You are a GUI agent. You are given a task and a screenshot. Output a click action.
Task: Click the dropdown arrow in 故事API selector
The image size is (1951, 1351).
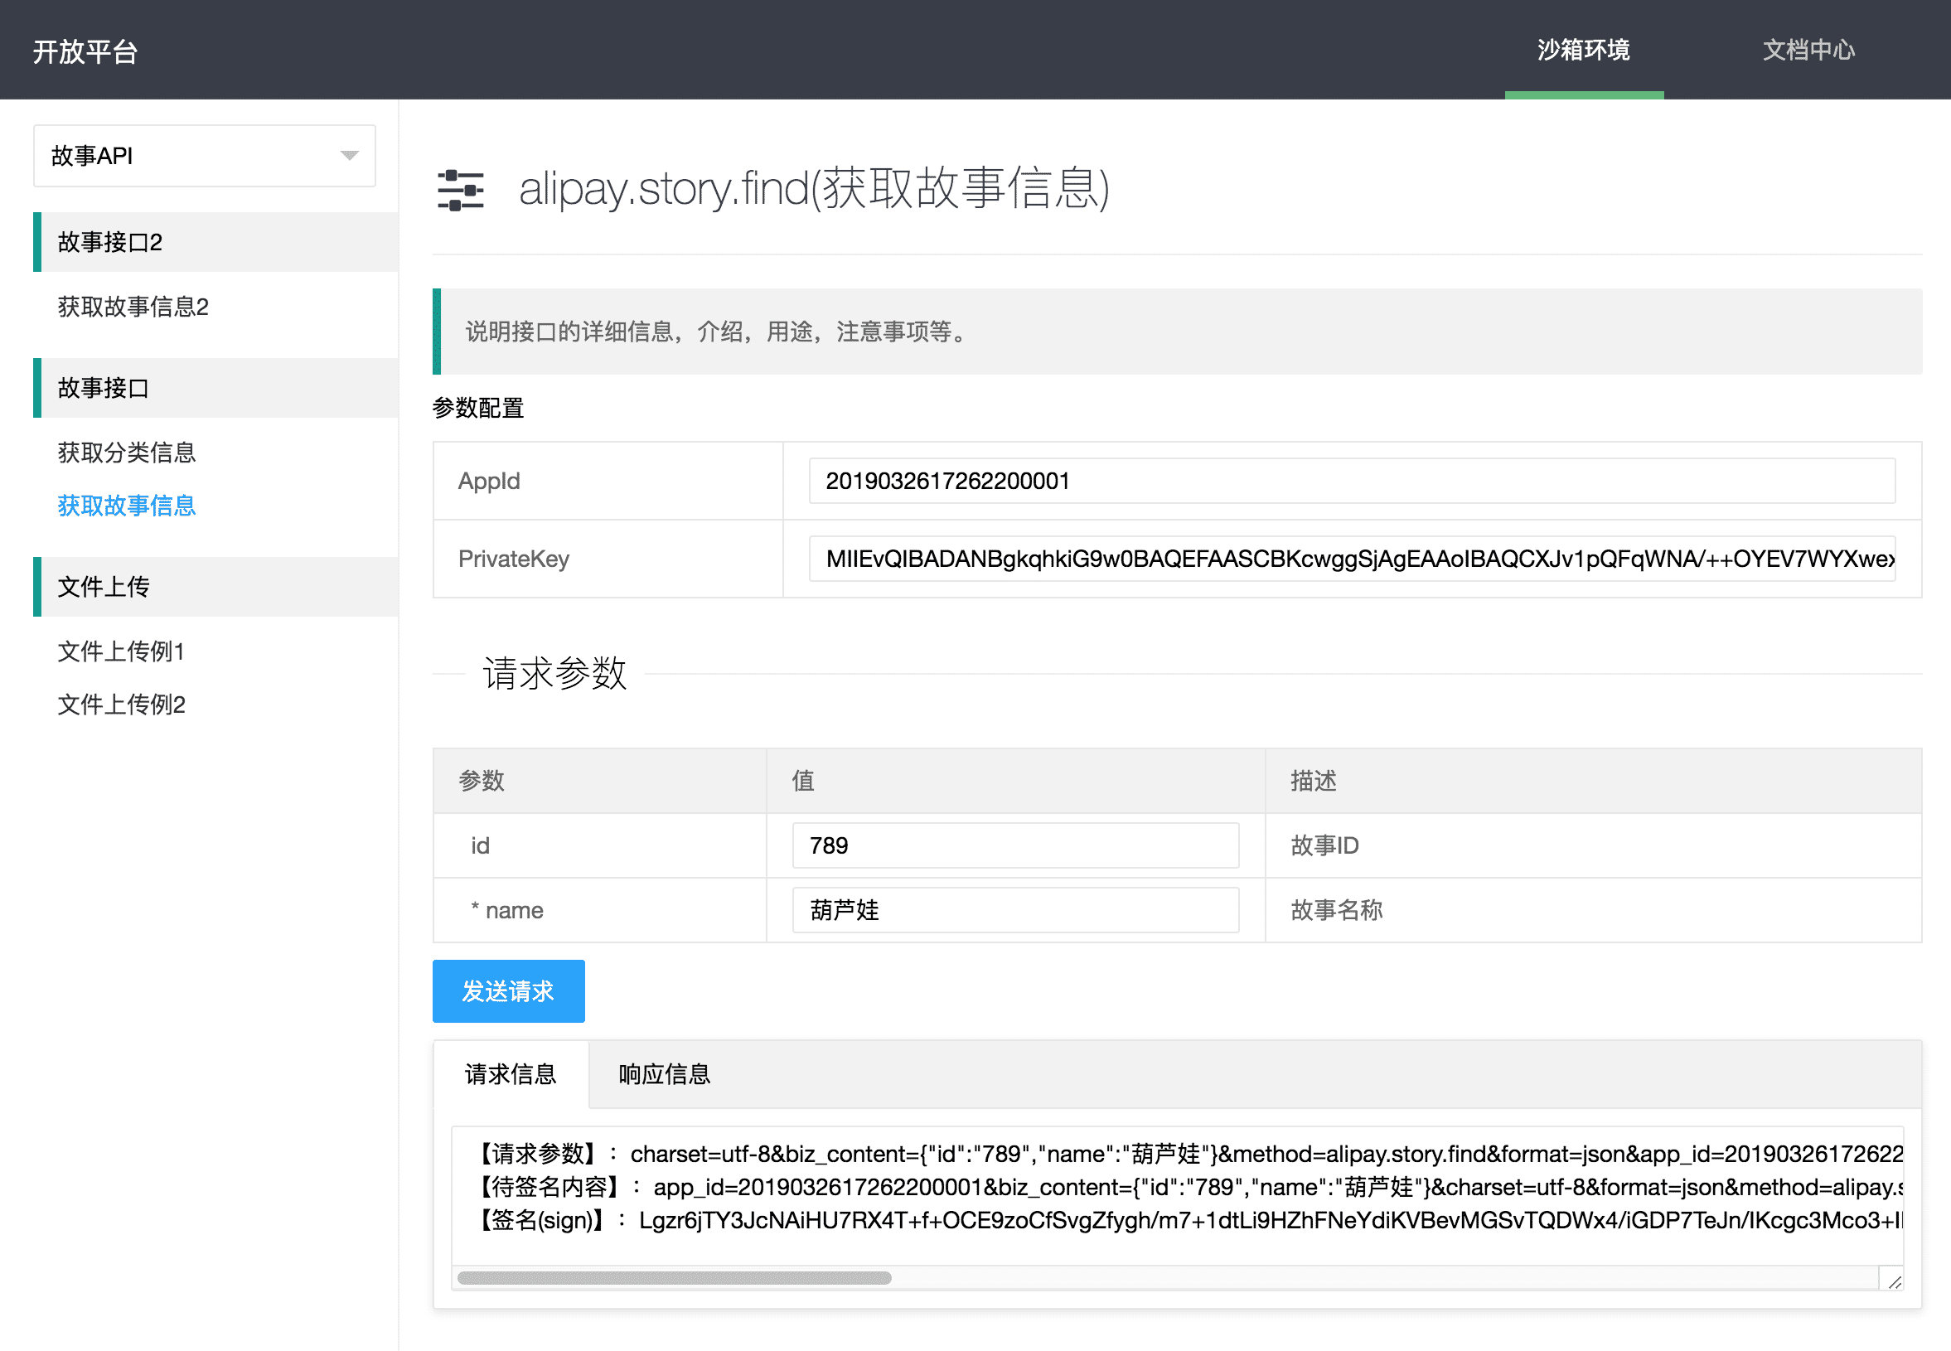coord(349,156)
